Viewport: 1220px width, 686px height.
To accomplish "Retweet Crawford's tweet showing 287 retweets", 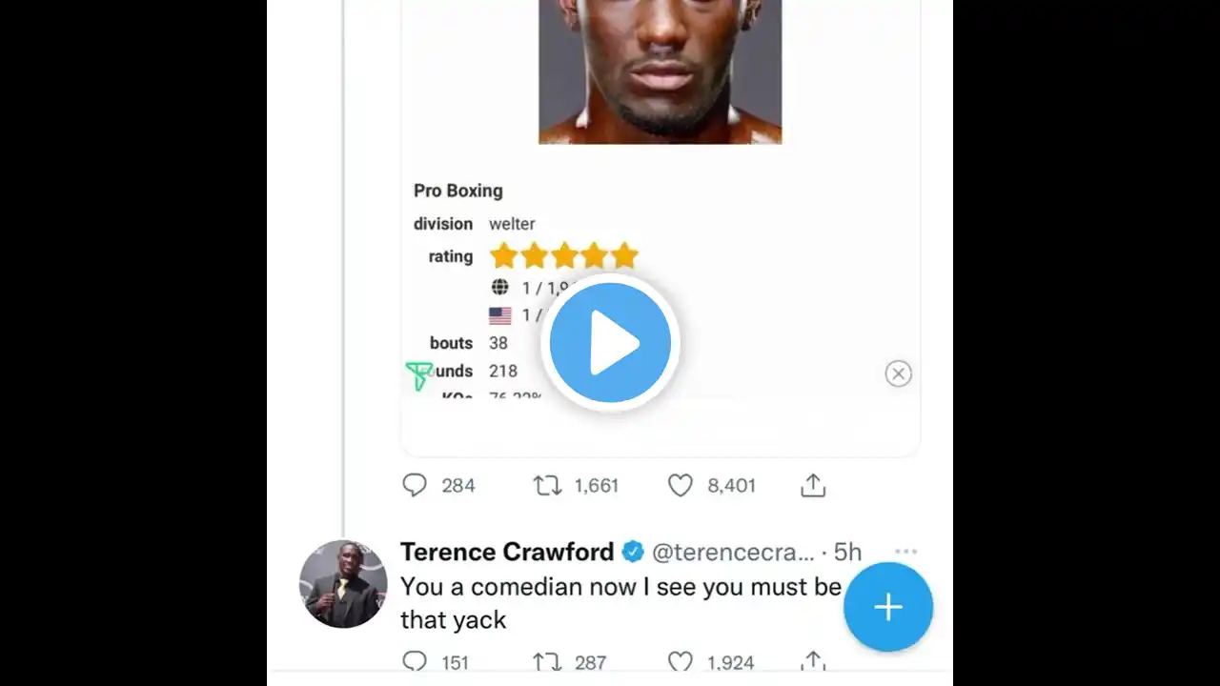I will tap(547, 661).
